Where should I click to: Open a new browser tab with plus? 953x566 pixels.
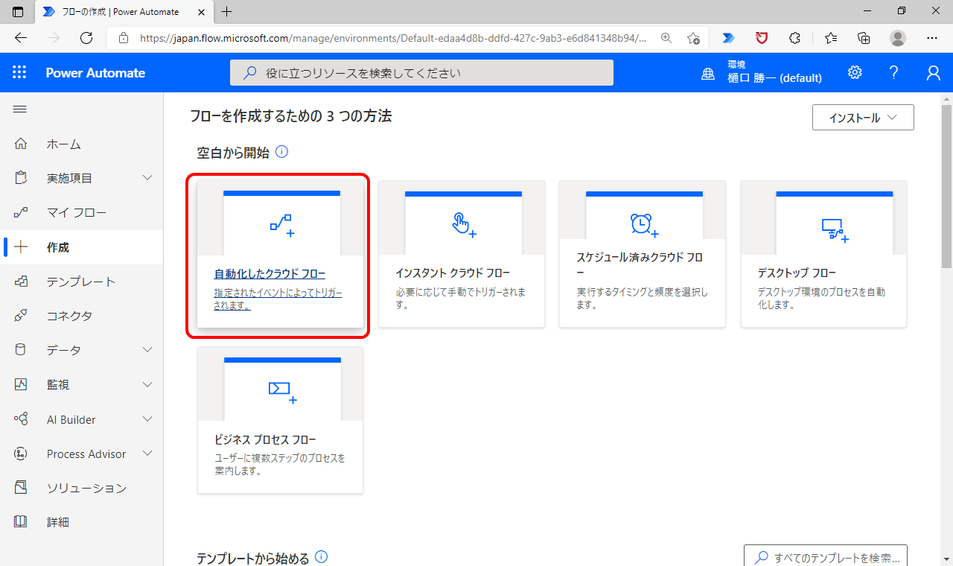click(x=227, y=11)
